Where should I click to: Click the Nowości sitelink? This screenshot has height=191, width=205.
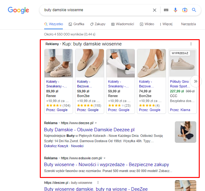[77, 146]
